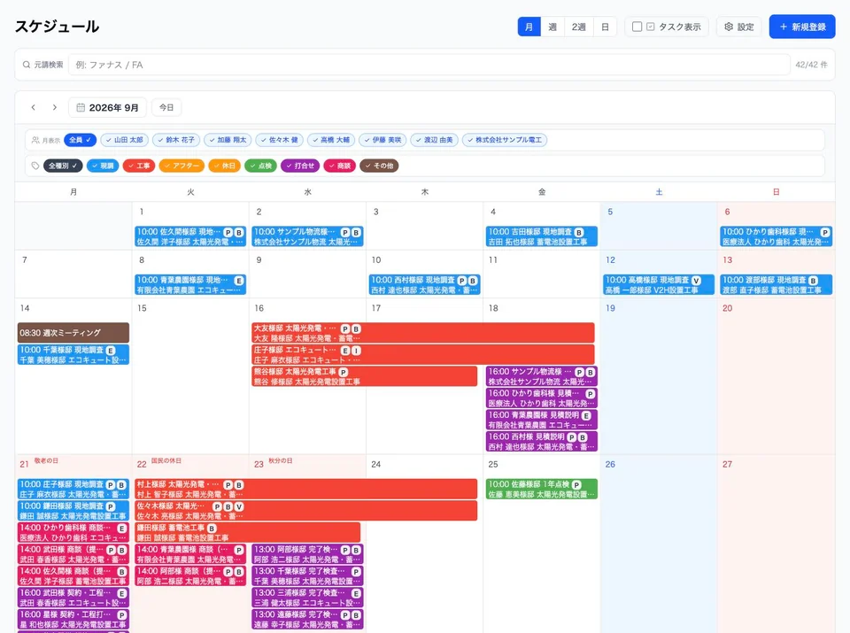Toggle the 全種別 type filter
Image resolution: width=850 pixels, height=633 pixels.
pyautogui.click(x=63, y=166)
